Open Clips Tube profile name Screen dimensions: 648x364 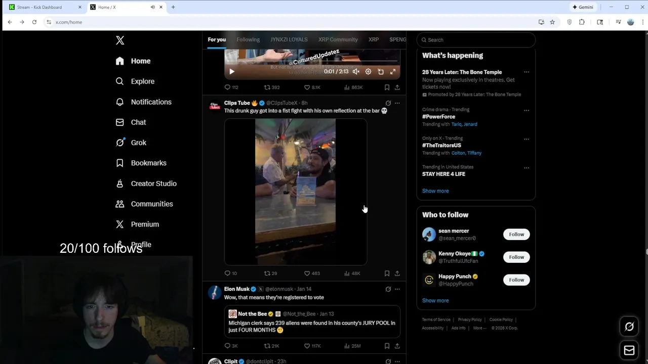(x=237, y=103)
